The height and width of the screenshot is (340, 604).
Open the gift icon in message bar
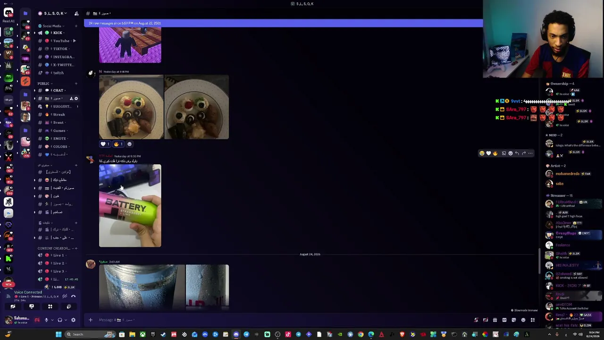click(495, 320)
